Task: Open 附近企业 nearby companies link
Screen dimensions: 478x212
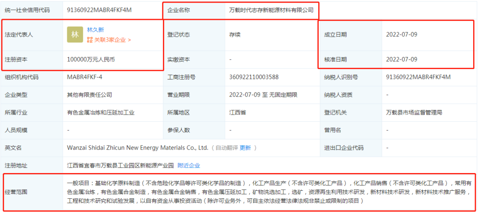Action: tap(189, 166)
